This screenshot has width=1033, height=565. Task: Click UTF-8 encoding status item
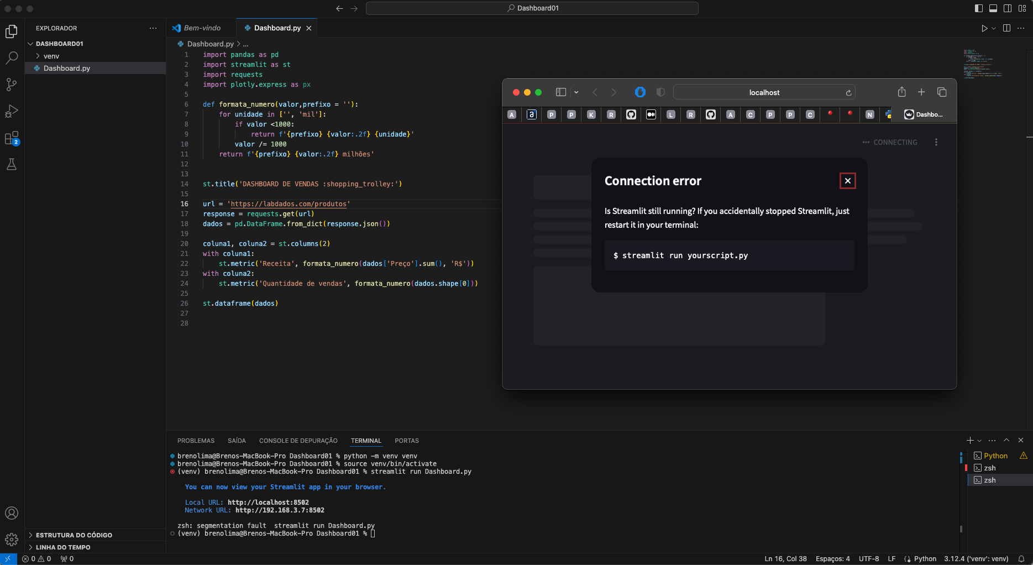869,559
